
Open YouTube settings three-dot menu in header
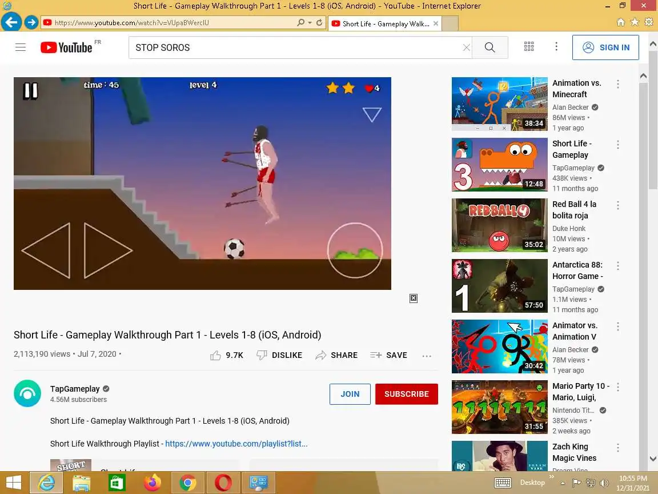556,47
